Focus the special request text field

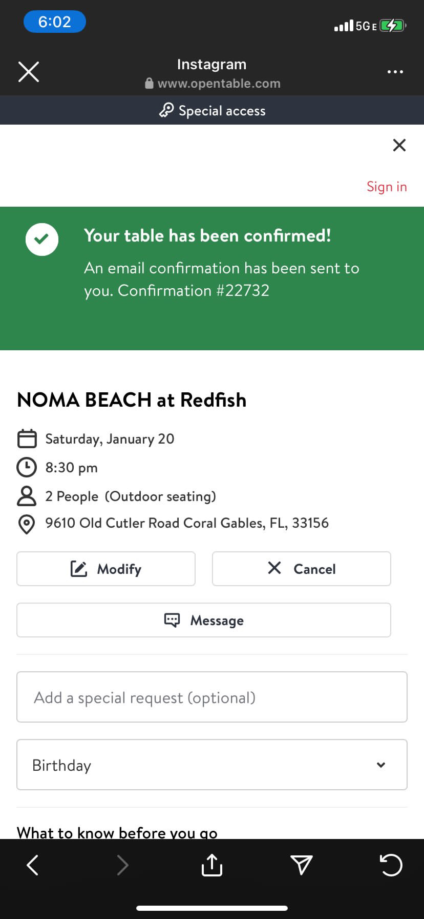(212, 697)
